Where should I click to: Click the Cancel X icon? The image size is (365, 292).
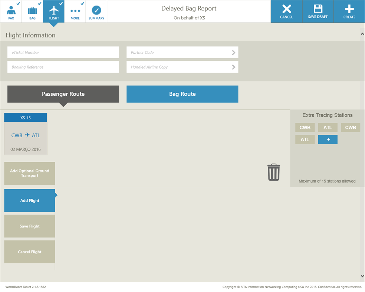pos(286,9)
